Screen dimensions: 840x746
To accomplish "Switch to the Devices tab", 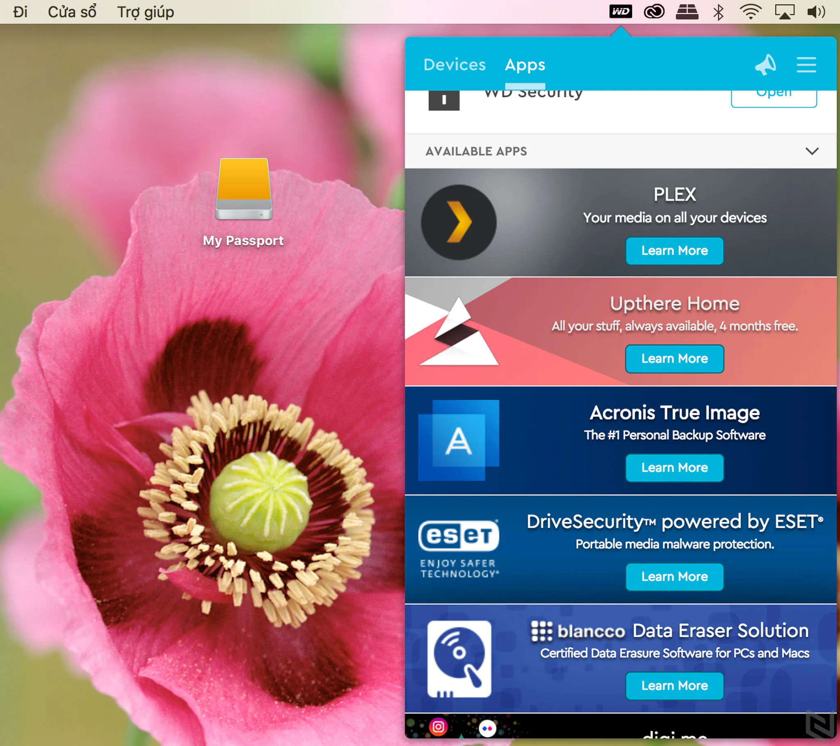I will tap(454, 64).
